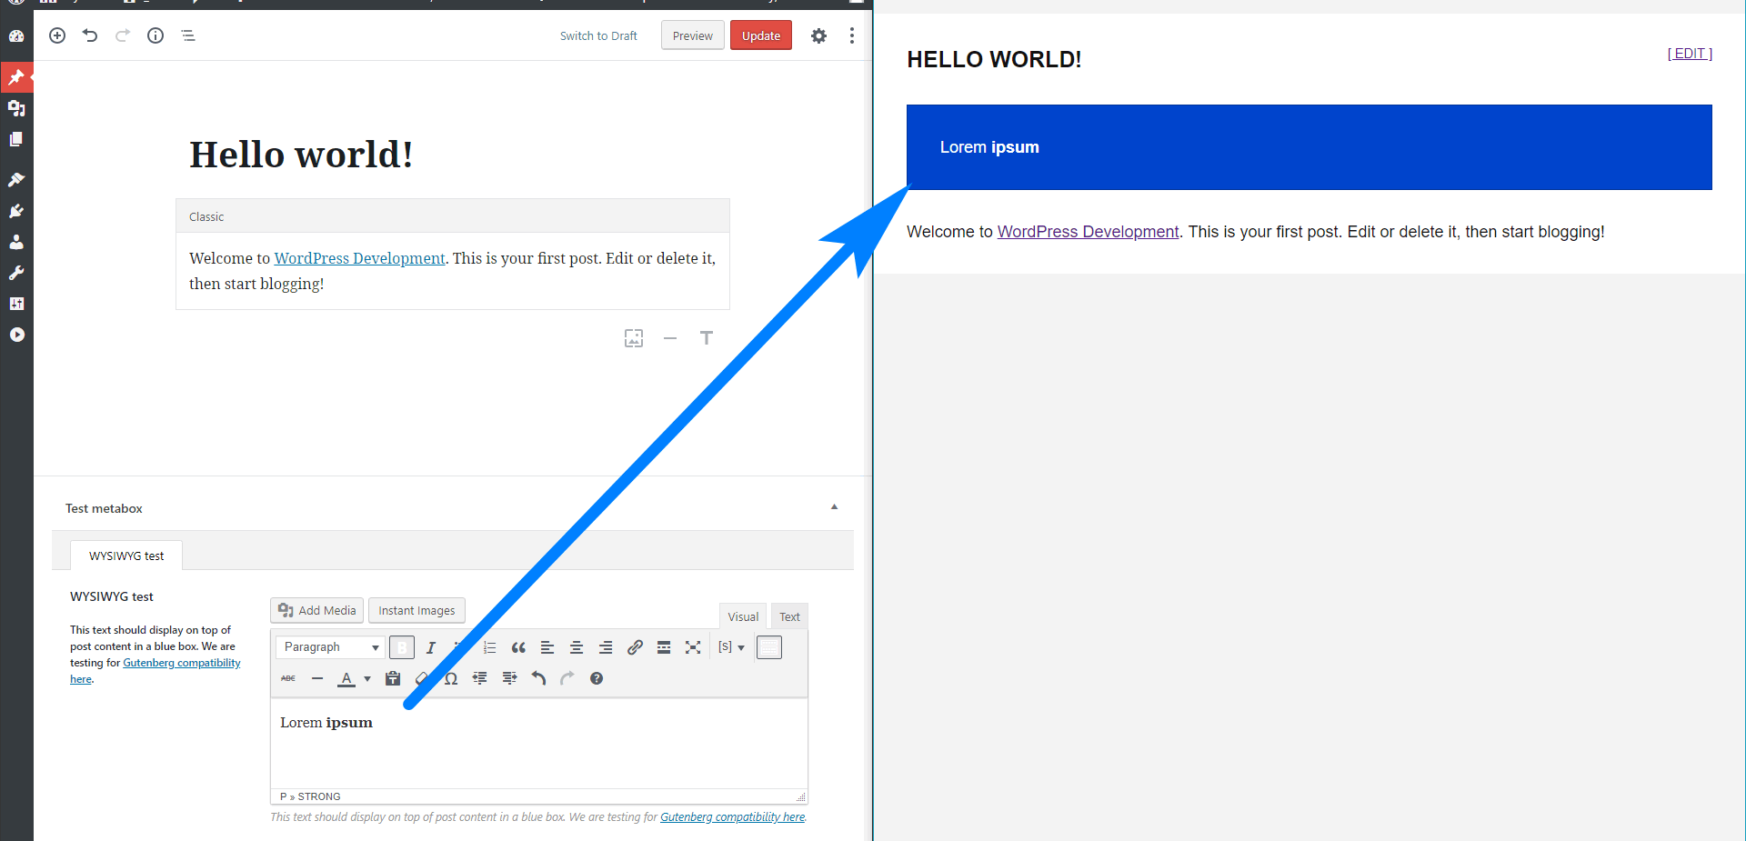The height and width of the screenshot is (841, 1746).
Task: Open Gutenberg compatibility link in italic footer description
Action: 733,817
